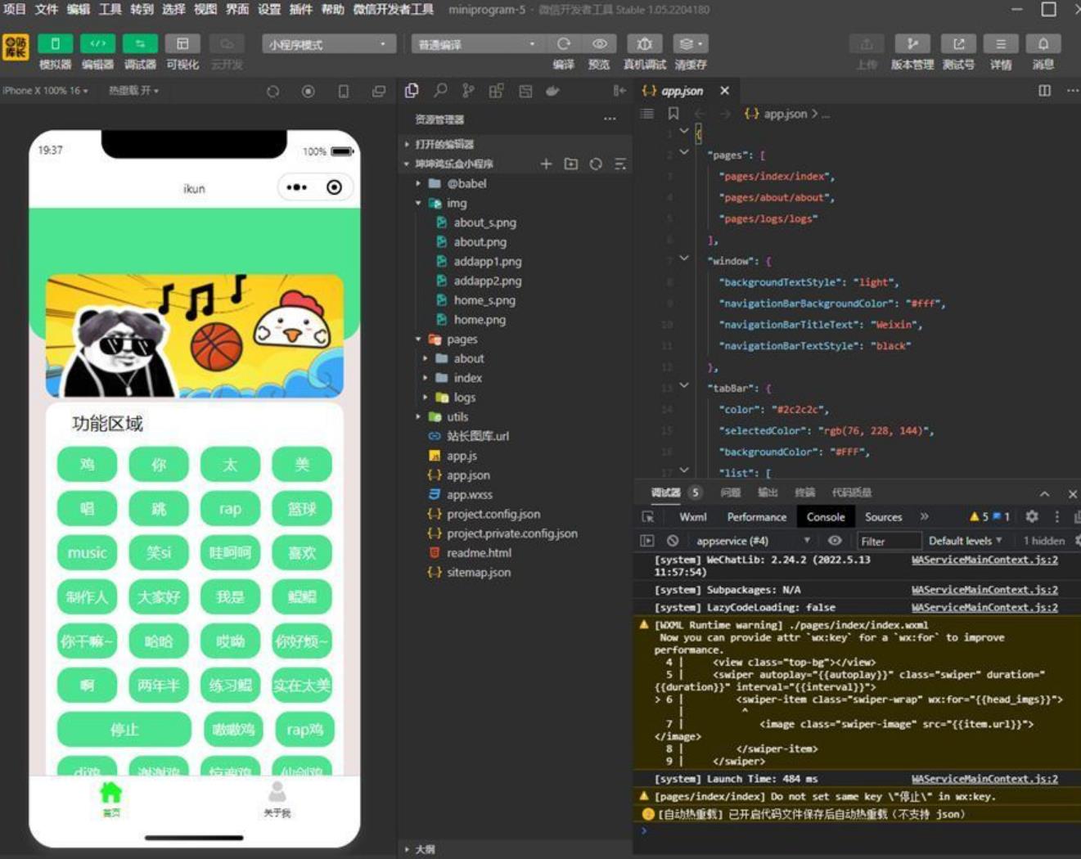Click new file plus icon in explorer
The image size is (1081, 859).
point(546,164)
